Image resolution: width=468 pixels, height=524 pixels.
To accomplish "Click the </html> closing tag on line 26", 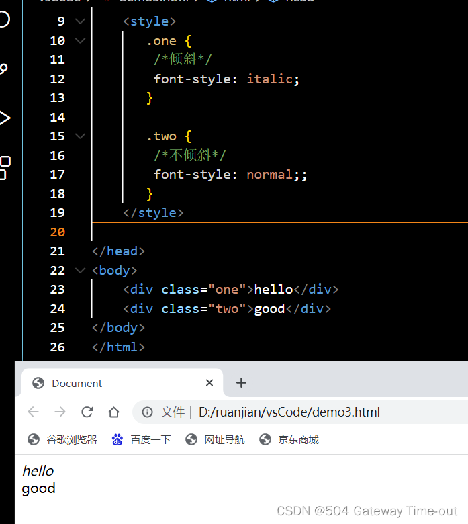I will point(119,347).
